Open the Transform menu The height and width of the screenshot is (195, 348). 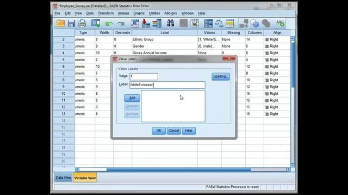coord(106,13)
